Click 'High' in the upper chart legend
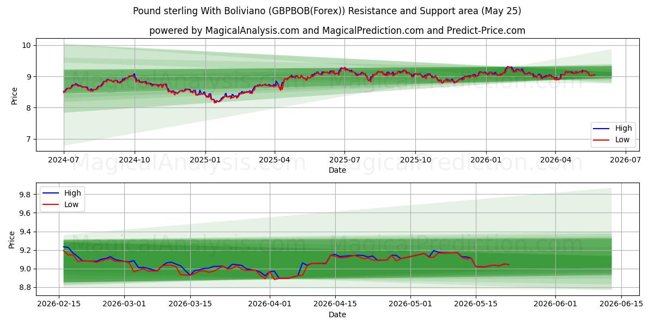Image resolution: width=654 pixels, height=327 pixels. [x=623, y=128]
